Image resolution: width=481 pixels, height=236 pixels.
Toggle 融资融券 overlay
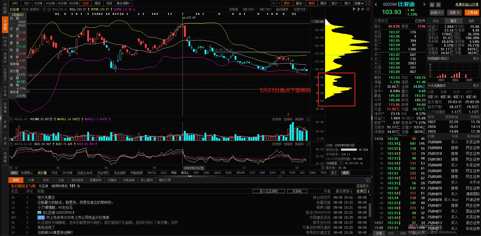(x=282, y=9)
